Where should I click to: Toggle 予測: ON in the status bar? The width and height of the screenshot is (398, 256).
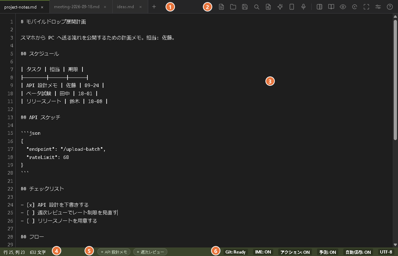click(x=327, y=252)
